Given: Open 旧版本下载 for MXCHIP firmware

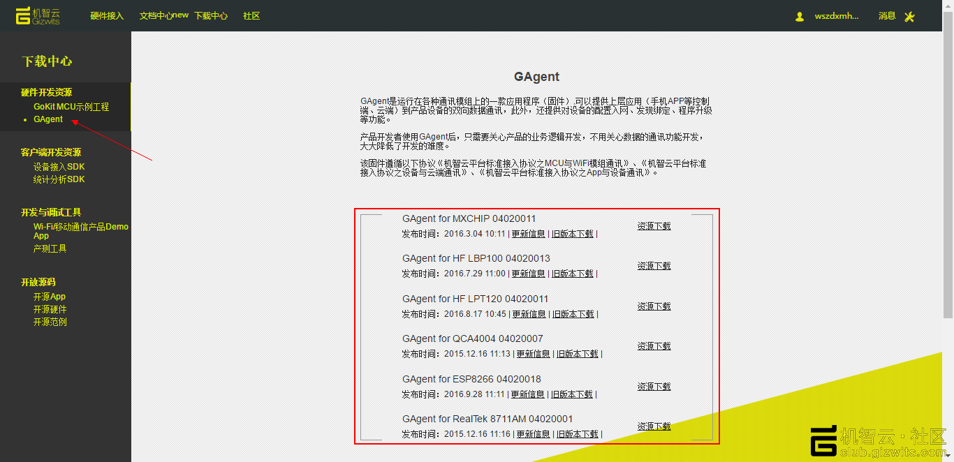Looking at the screenshot, I should [x=573, y=234].
